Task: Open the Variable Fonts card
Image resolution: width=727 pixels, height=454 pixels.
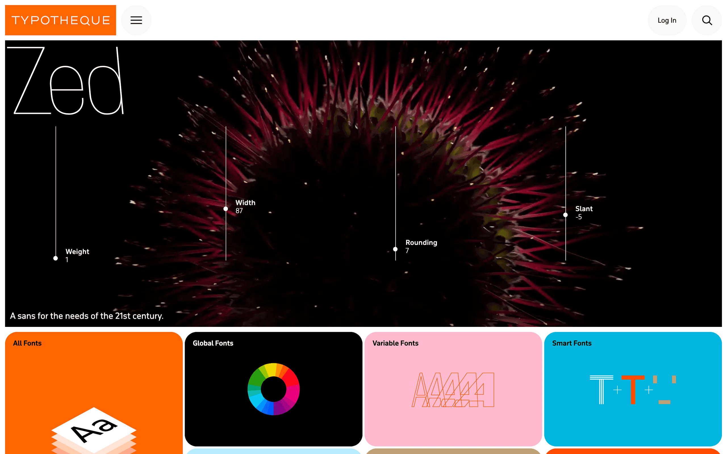Action: click(453, 389)
